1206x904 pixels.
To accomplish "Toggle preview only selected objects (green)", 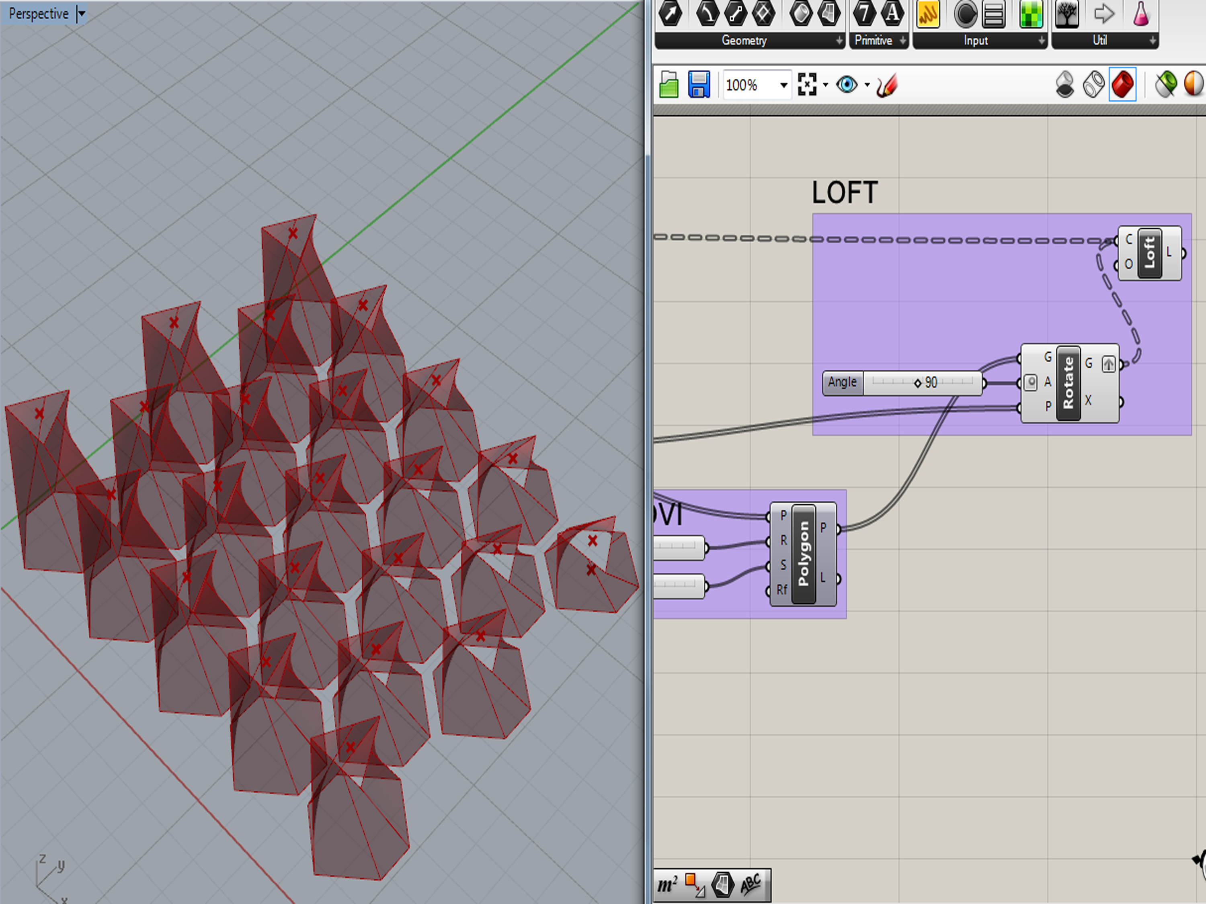I will tap(1166, 85).
